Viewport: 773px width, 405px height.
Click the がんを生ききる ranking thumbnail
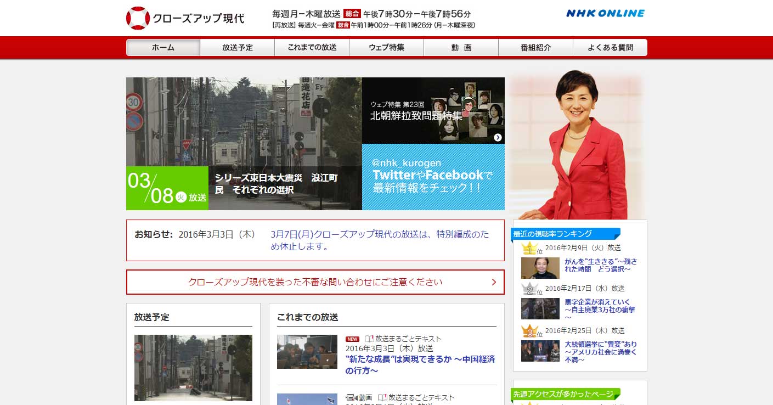pyautogui.click(x=540, y=268)
